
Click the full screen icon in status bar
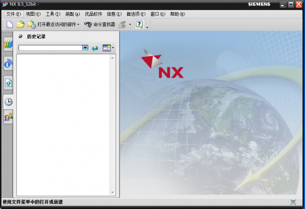point(293,202)
